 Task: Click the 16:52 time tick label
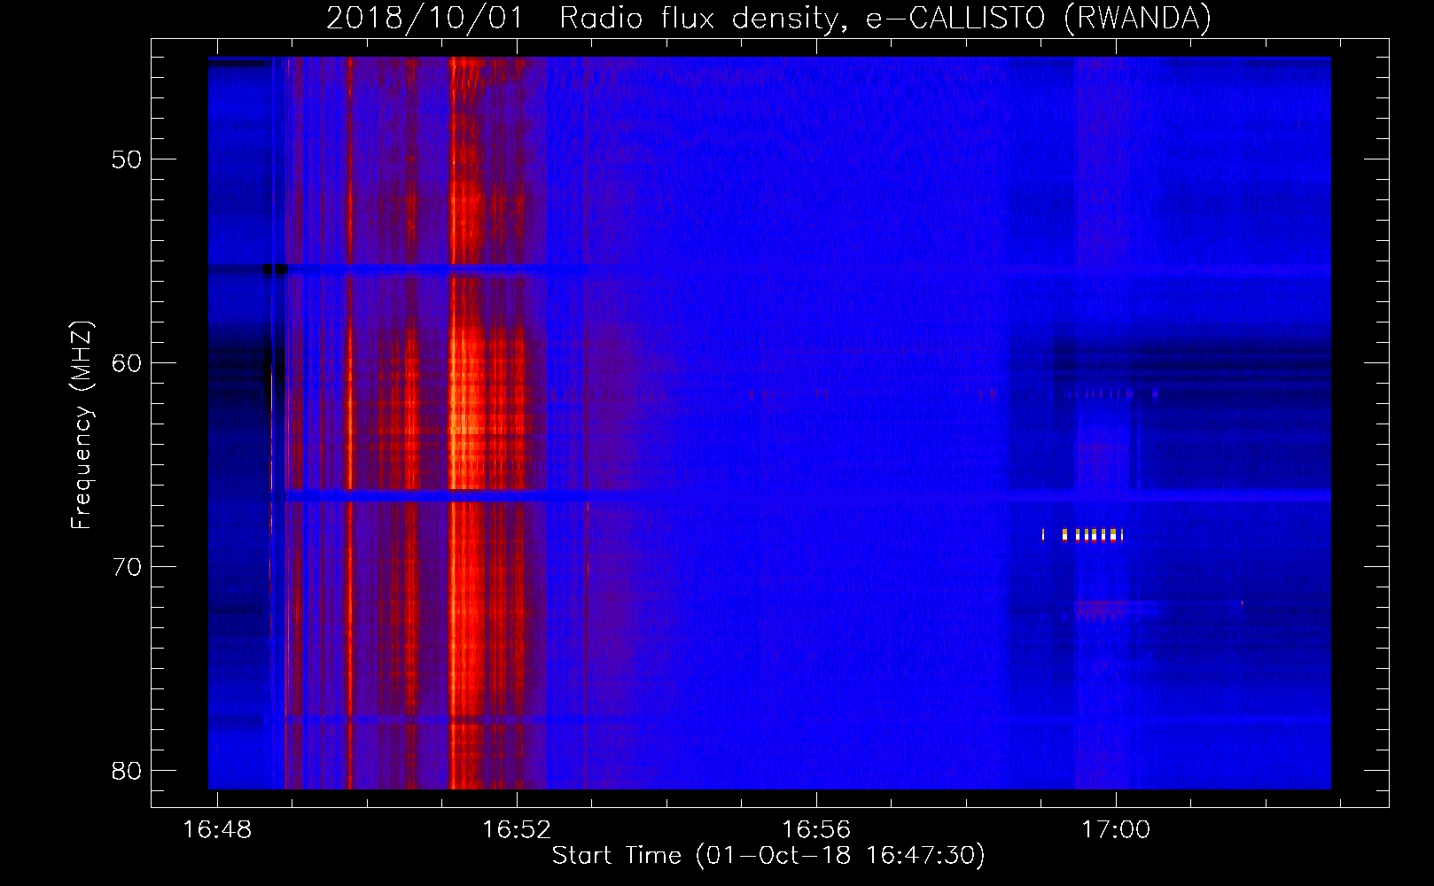click(x=517, y=830)
